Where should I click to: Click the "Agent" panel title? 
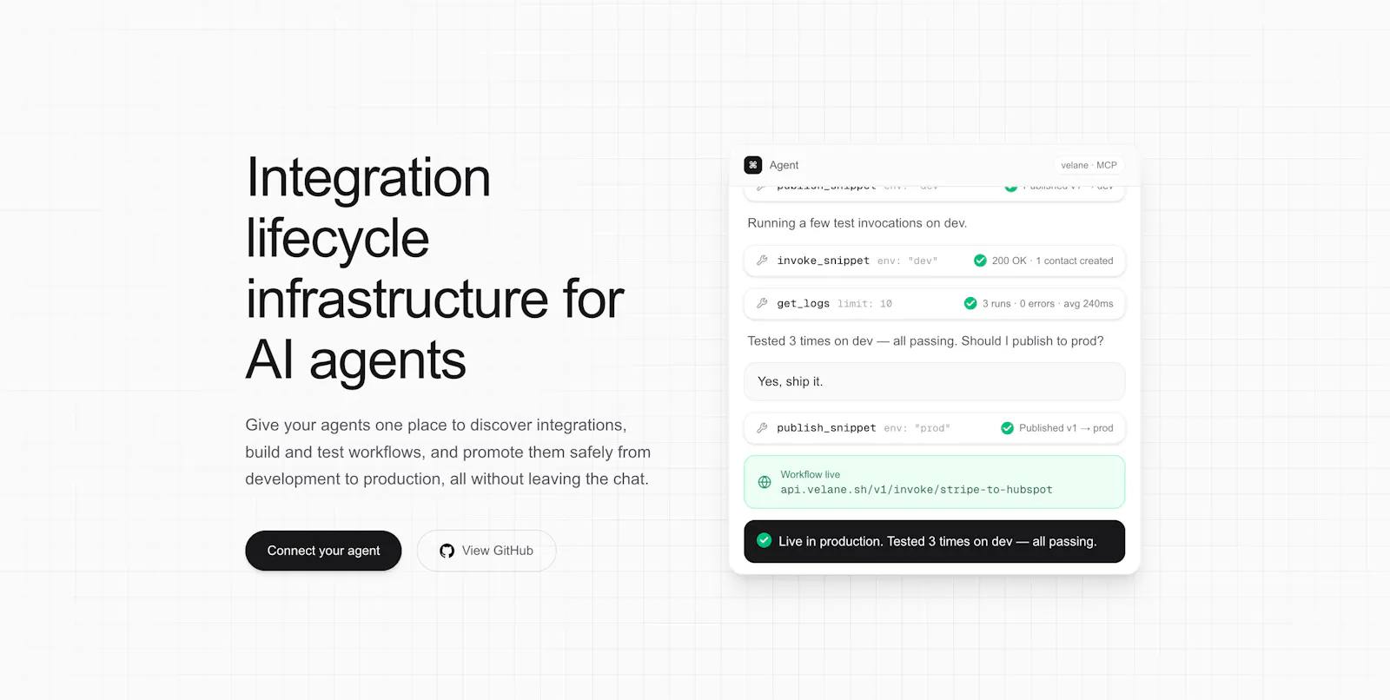(784, 165)
